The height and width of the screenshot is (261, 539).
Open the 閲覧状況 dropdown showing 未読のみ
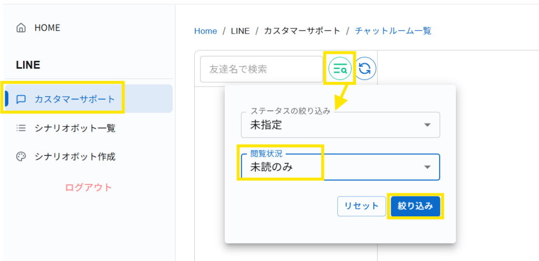tap(332, 167)
